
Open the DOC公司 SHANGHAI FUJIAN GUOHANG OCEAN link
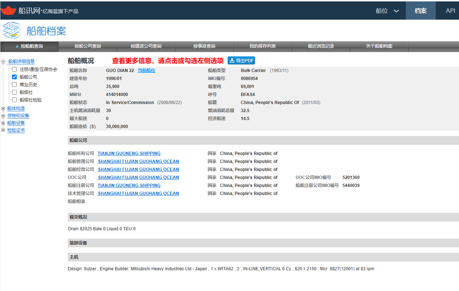tap(138, 178)
